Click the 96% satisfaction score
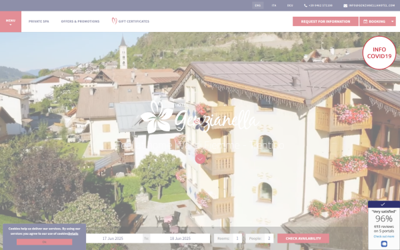The image size is (400, 250). tap(384, 219)
